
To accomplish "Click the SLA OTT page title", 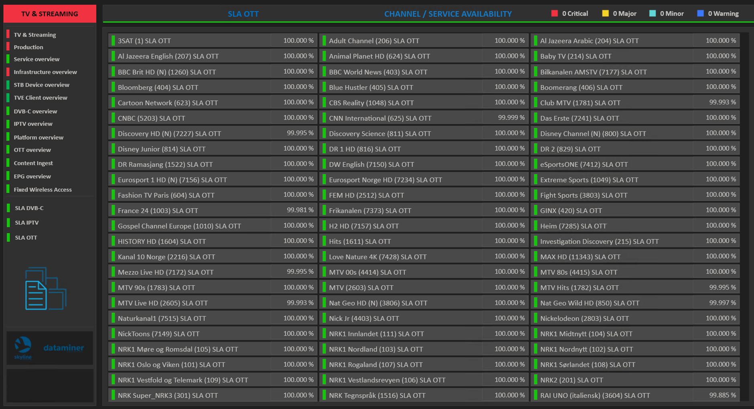I will coord(243,14).
